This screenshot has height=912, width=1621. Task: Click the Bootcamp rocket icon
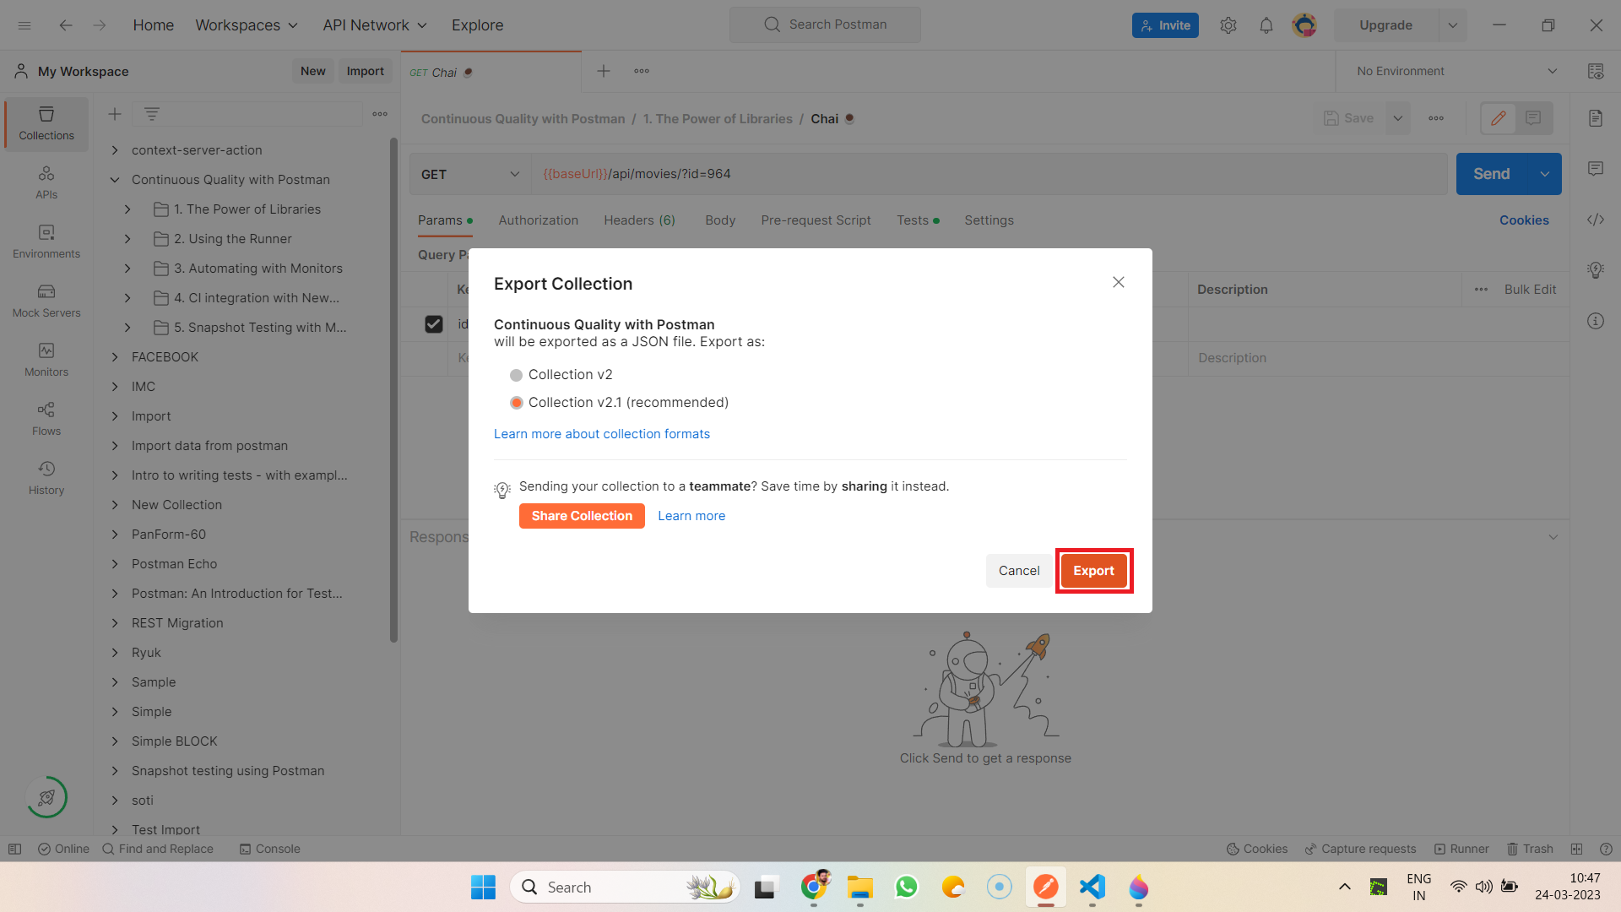click(x=46, y=797)
